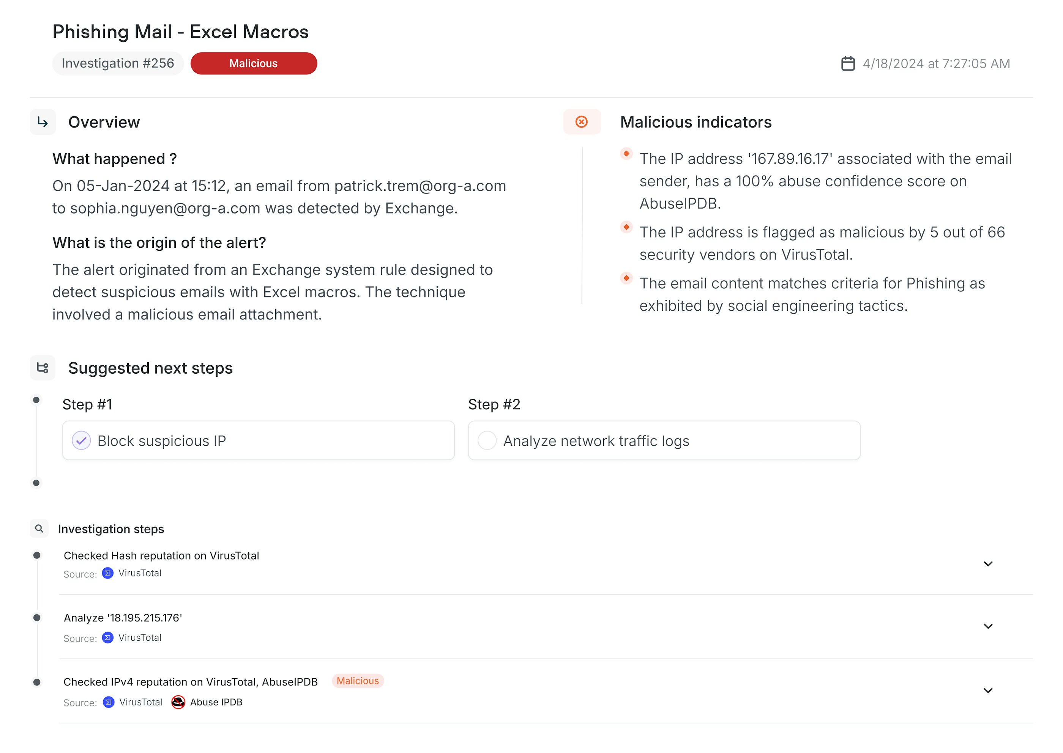Uncheck the Block suspicious IP step
The image size is (1063, 753).
pyautogui.click(x=81, y=440)
